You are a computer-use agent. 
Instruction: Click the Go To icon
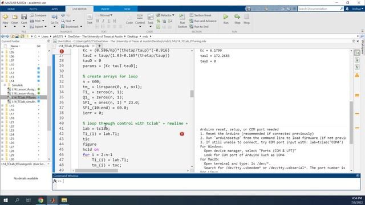point(55,17)
